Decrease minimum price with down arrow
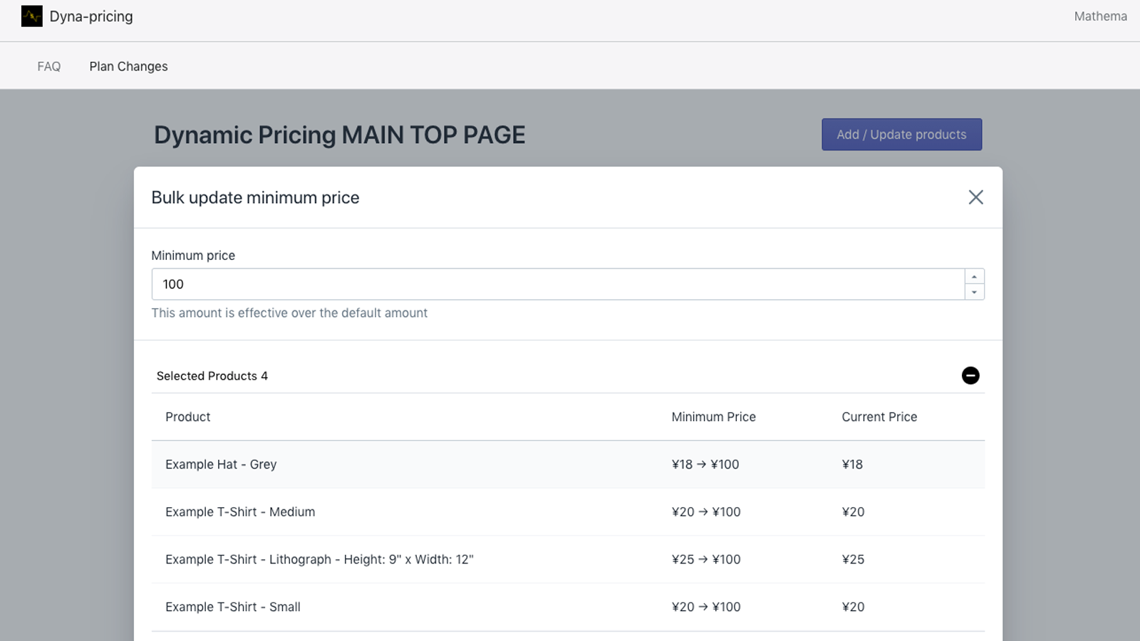 pyautogui.click(x=974, y=292)
